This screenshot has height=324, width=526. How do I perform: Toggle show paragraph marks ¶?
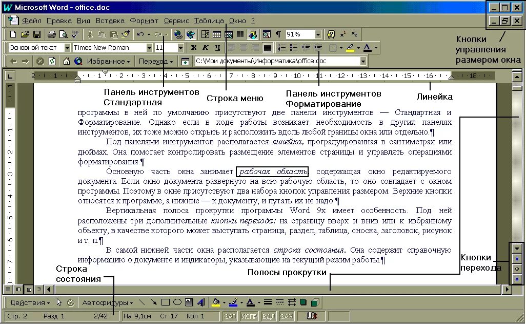coord(278,34)
